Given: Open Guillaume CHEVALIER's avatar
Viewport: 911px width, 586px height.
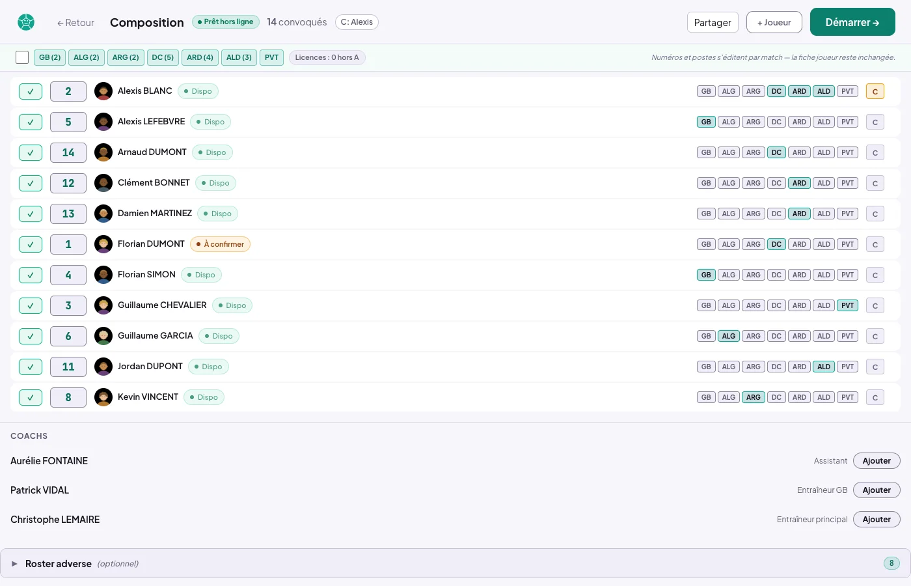Looking at the screenshot, I should point(103,305).
